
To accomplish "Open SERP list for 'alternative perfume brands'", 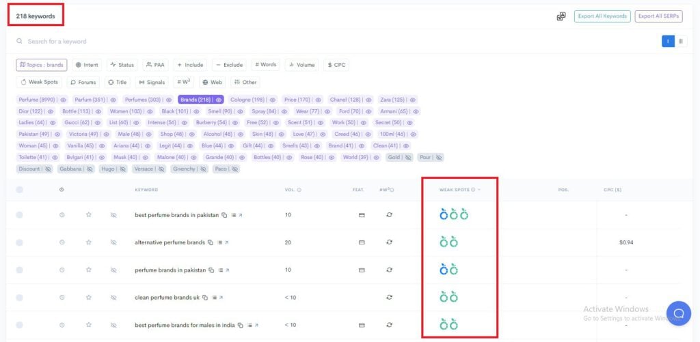I will tap(219, 242).
